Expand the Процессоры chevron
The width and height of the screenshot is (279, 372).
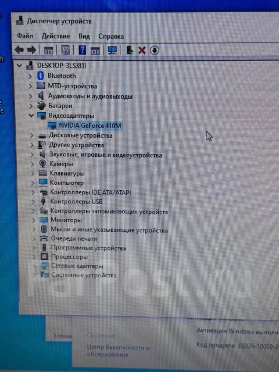pyautogui.click(x=34, y=257)
